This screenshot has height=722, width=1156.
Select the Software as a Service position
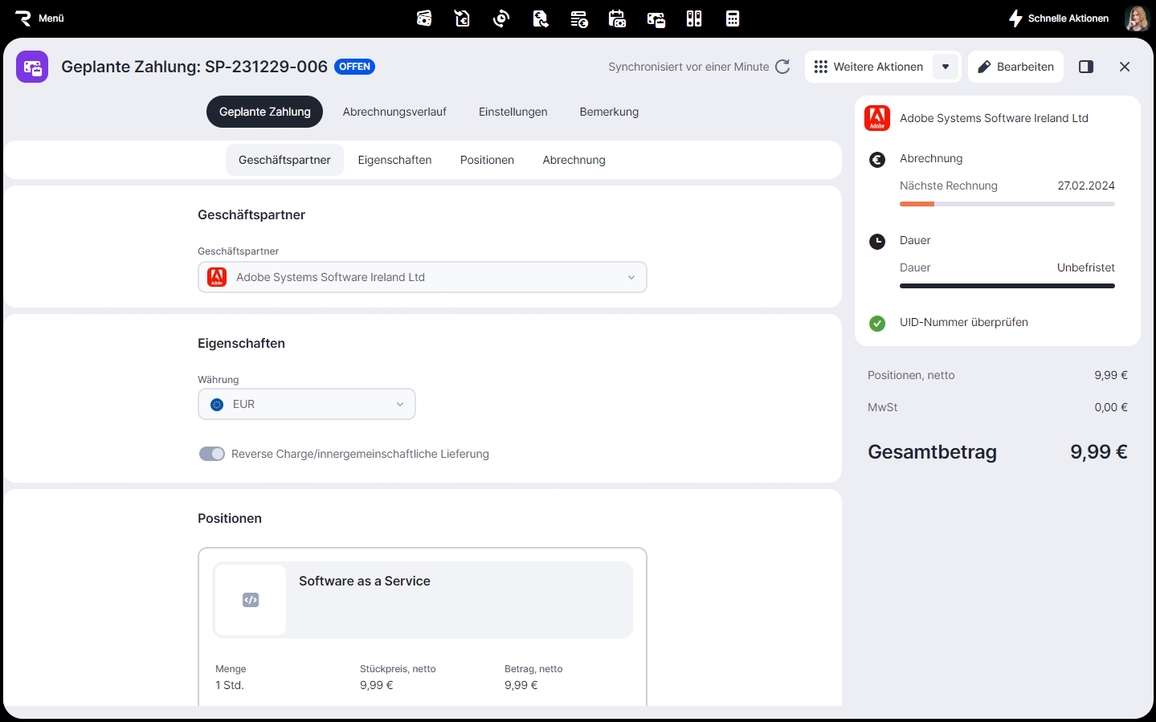(423, 599)
